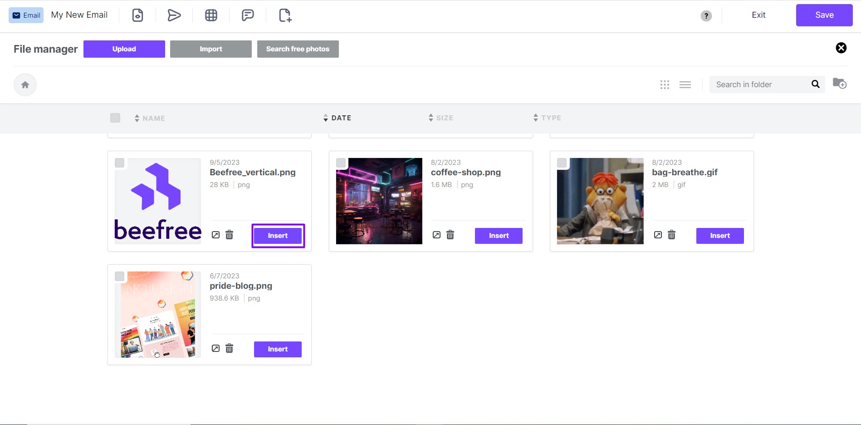The height and width of the screenshot is (425, 861).
Task: Delete Beefree_vertical.png trash icon
Action: (x=230, y=235)
